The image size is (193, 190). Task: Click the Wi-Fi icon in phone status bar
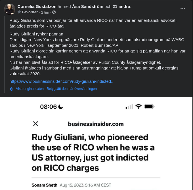coord(139,107)
